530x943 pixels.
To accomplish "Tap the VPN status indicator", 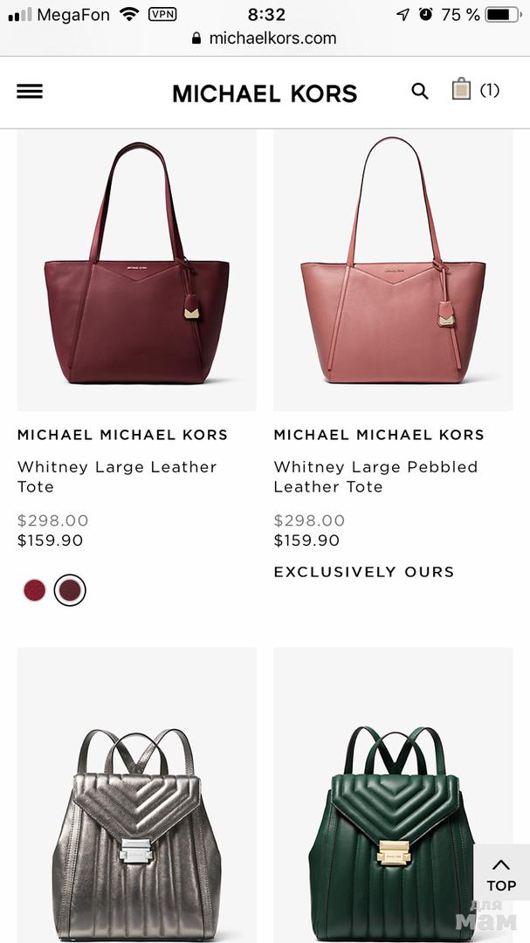I will click(x=162, y=15).
